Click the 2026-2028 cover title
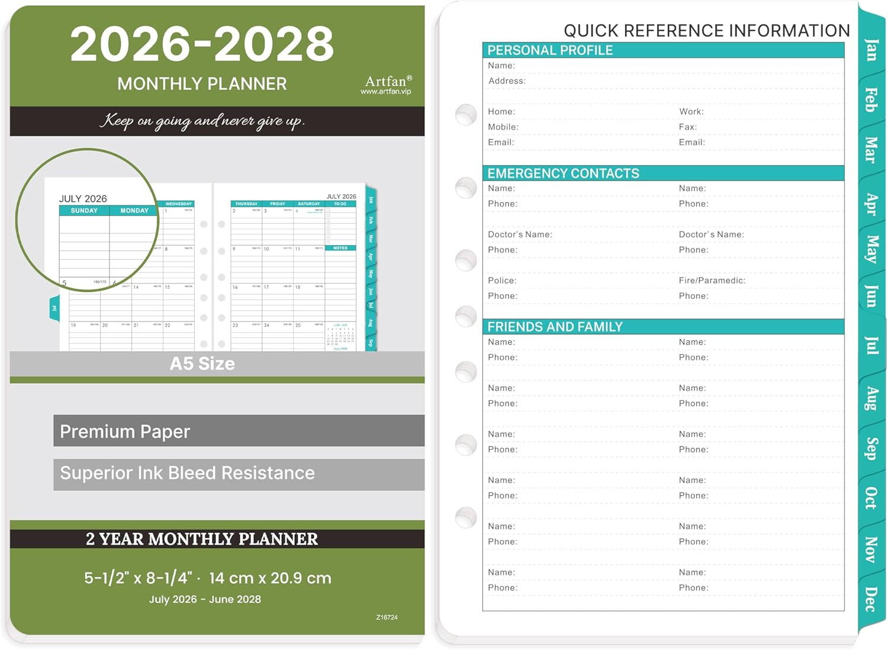The image size is (888, 650). [x=202, y=44]
